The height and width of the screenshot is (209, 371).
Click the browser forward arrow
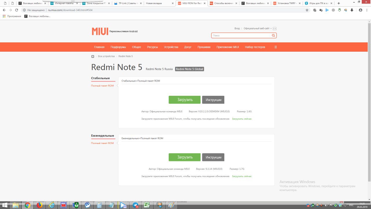pyautogui.click(x=10, y=10)
